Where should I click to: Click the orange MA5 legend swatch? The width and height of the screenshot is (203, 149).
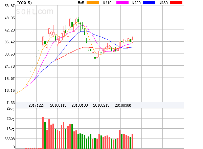tap(93, 2)
